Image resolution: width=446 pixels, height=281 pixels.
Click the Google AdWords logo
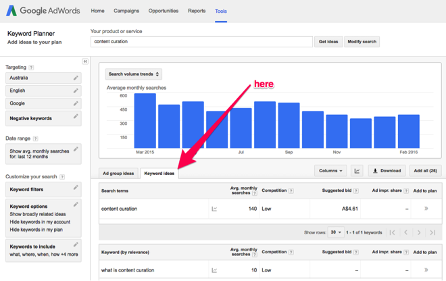click(x=43, y=11)
